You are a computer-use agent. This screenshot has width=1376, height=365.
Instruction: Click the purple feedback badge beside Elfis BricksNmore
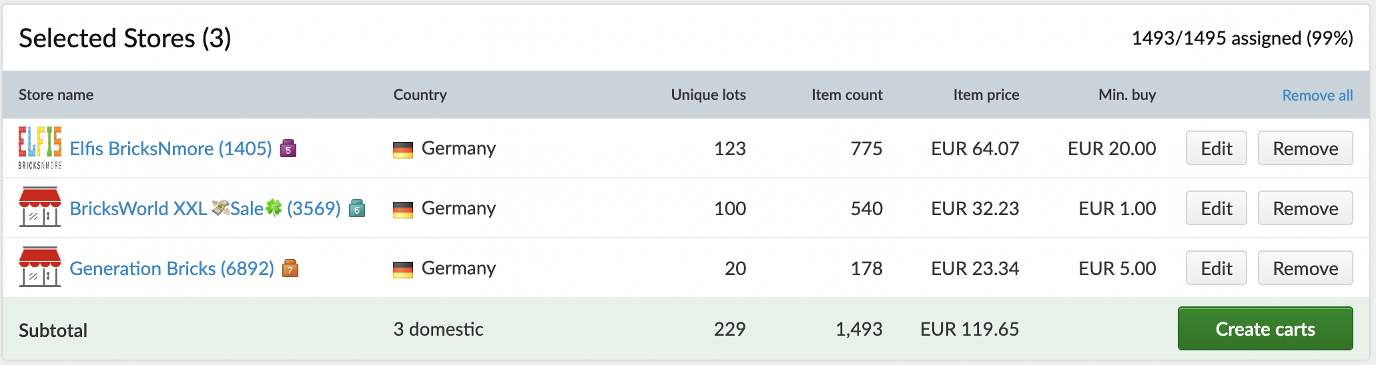288,148
